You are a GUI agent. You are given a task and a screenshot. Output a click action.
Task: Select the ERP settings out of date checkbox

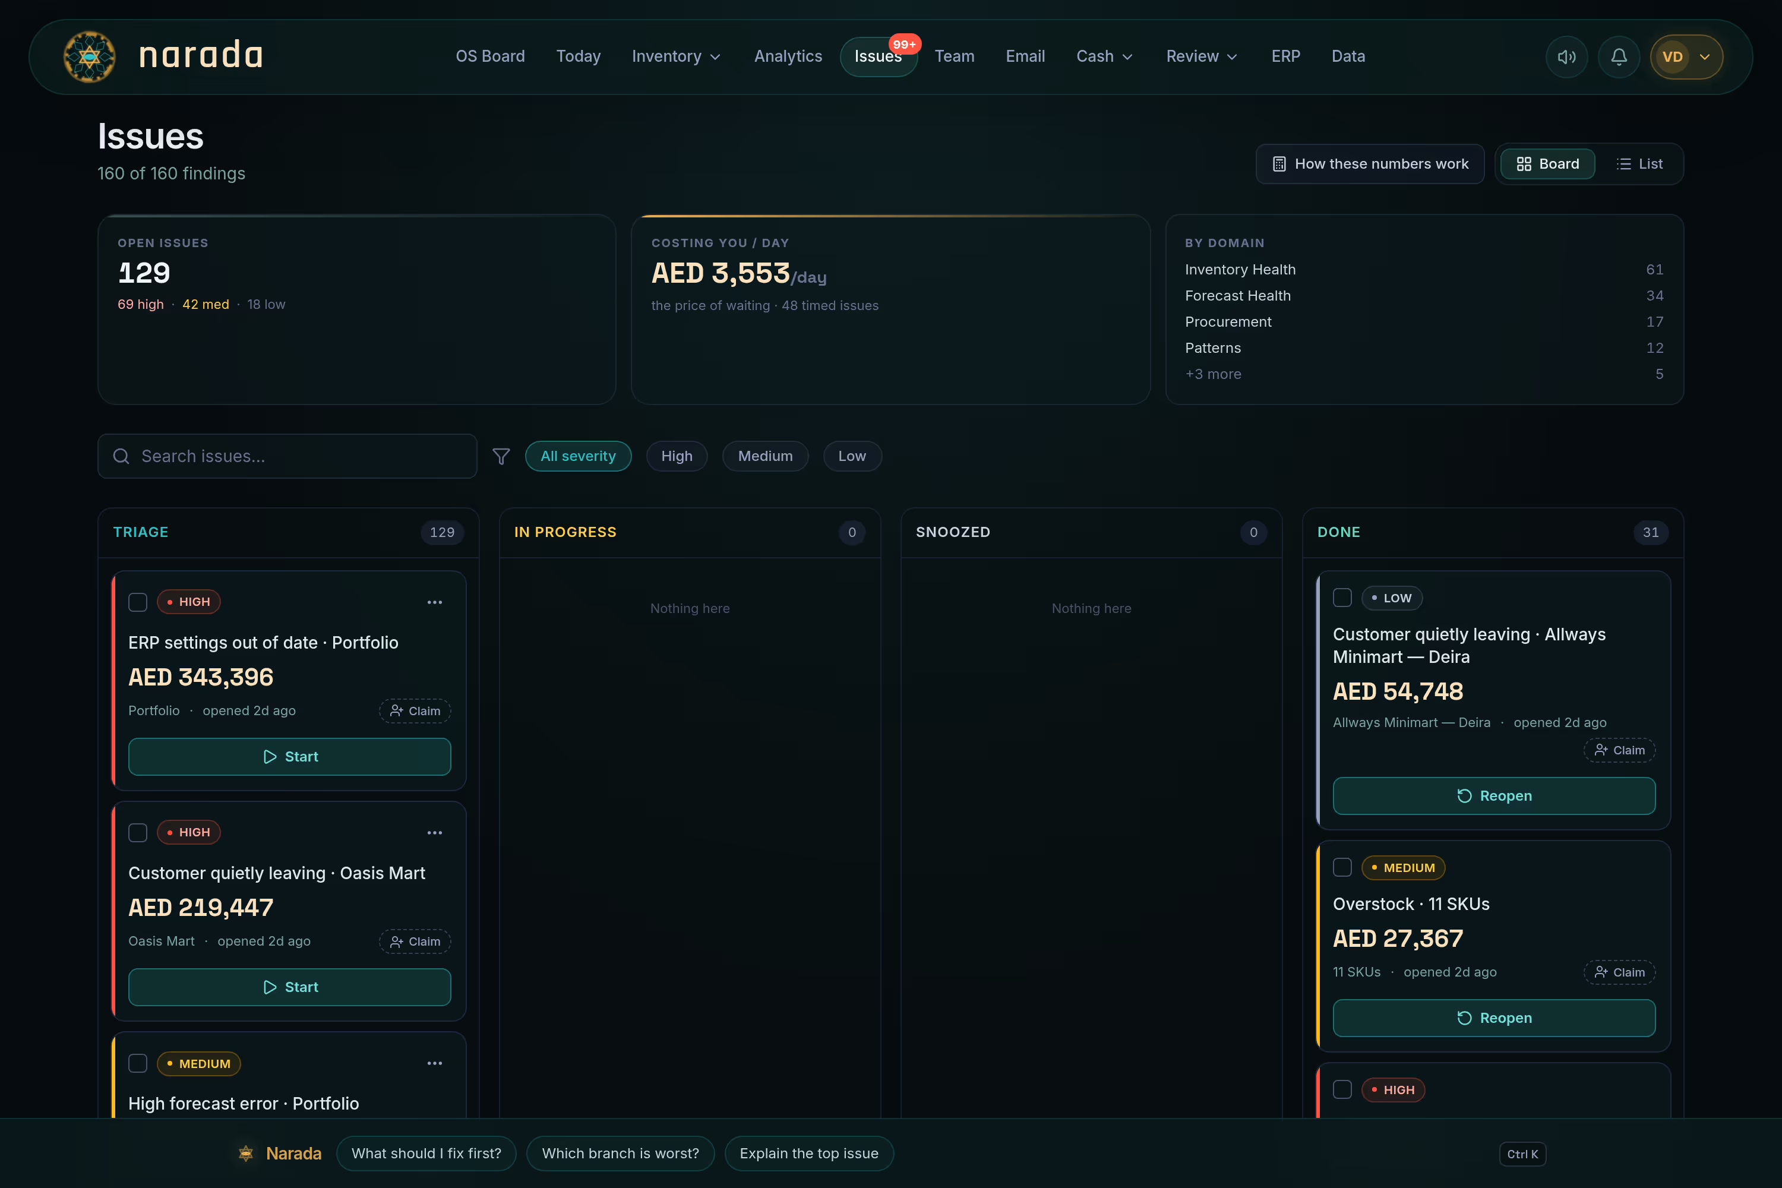(x=138, y=602)
